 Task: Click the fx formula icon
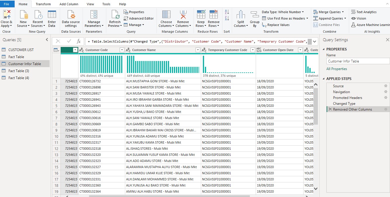pyautogui.click(x=79, y=41)
